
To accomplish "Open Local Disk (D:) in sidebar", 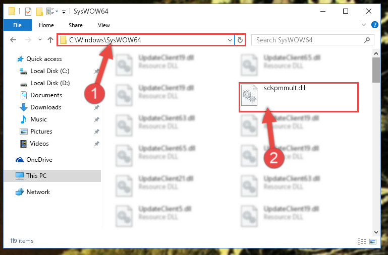I will click(50, 83).
